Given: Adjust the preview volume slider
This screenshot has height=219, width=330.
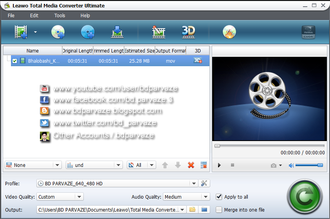Looking at the screenshot, I should point(309,165).
